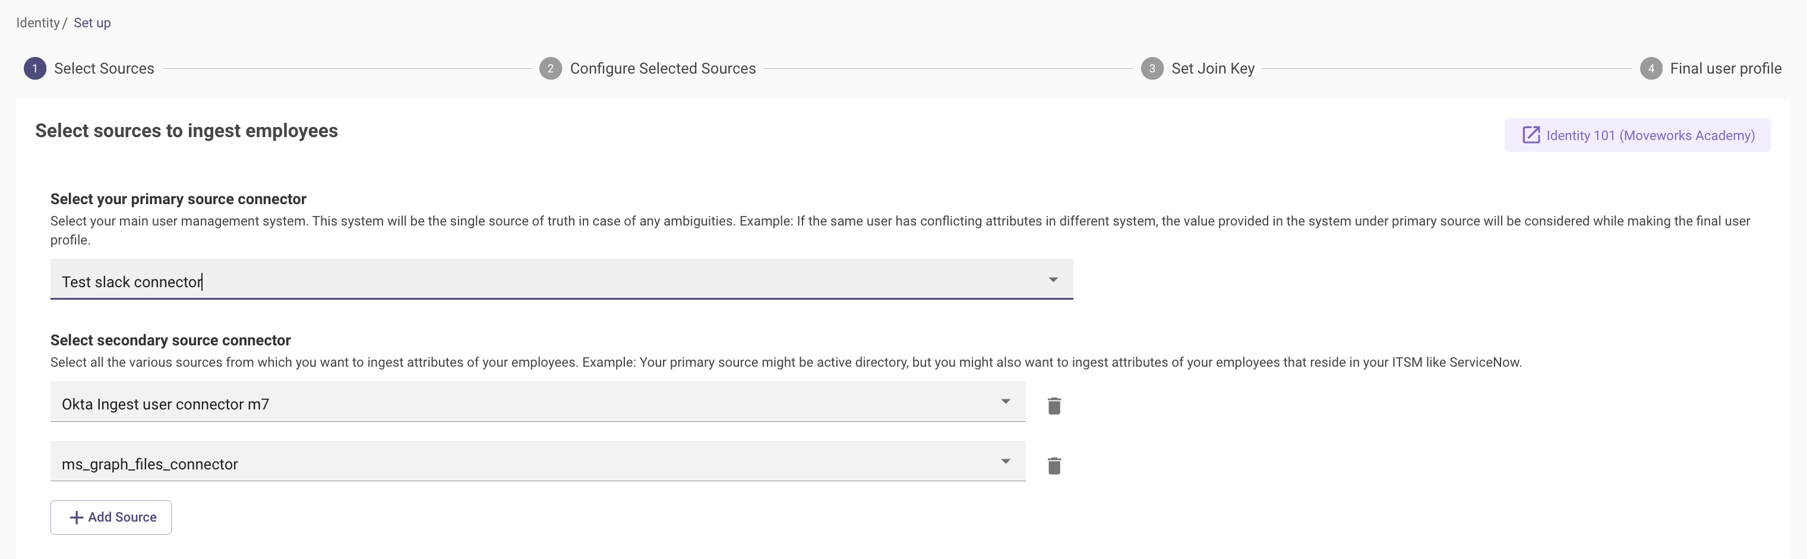Delete the Okta Ingest user connector source
The height and width of the screenshot is (559, 1807).
click(x=1054, y=405)
